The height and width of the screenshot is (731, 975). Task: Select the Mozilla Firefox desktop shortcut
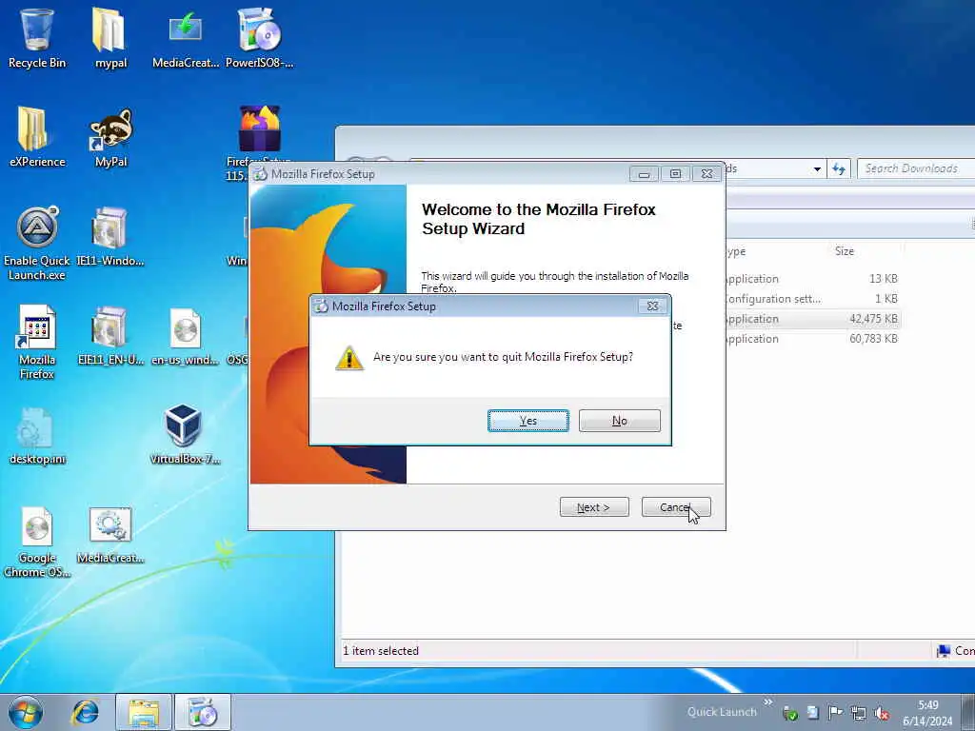[37, 342]
